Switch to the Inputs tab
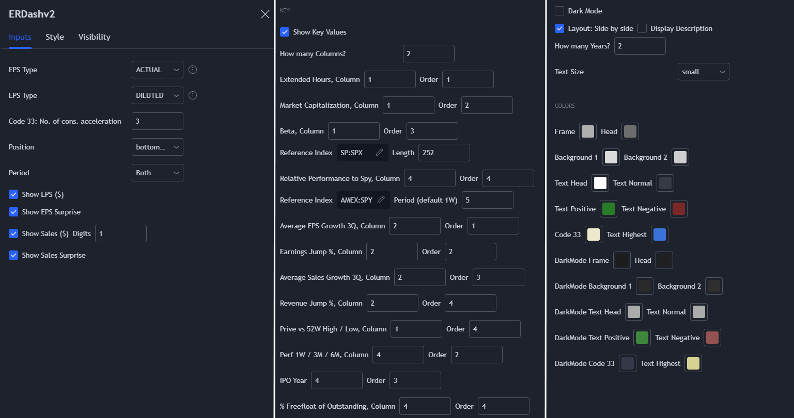 [x=20, y=37]
